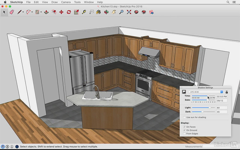The height and width of the screenshot is (150, 240).
Task: Select the Orbit camera tool
Action: (106, 12)
